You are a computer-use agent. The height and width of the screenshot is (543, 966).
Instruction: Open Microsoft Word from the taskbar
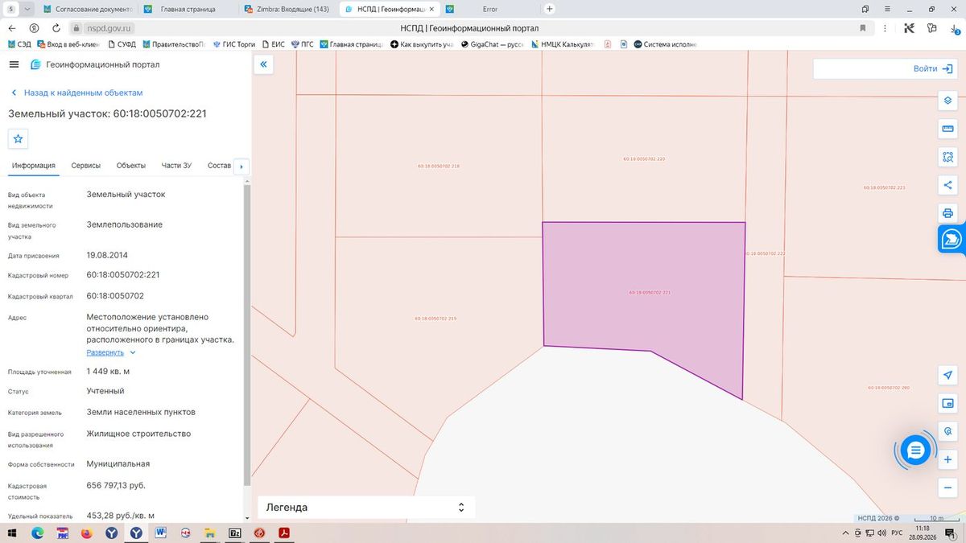161,533
